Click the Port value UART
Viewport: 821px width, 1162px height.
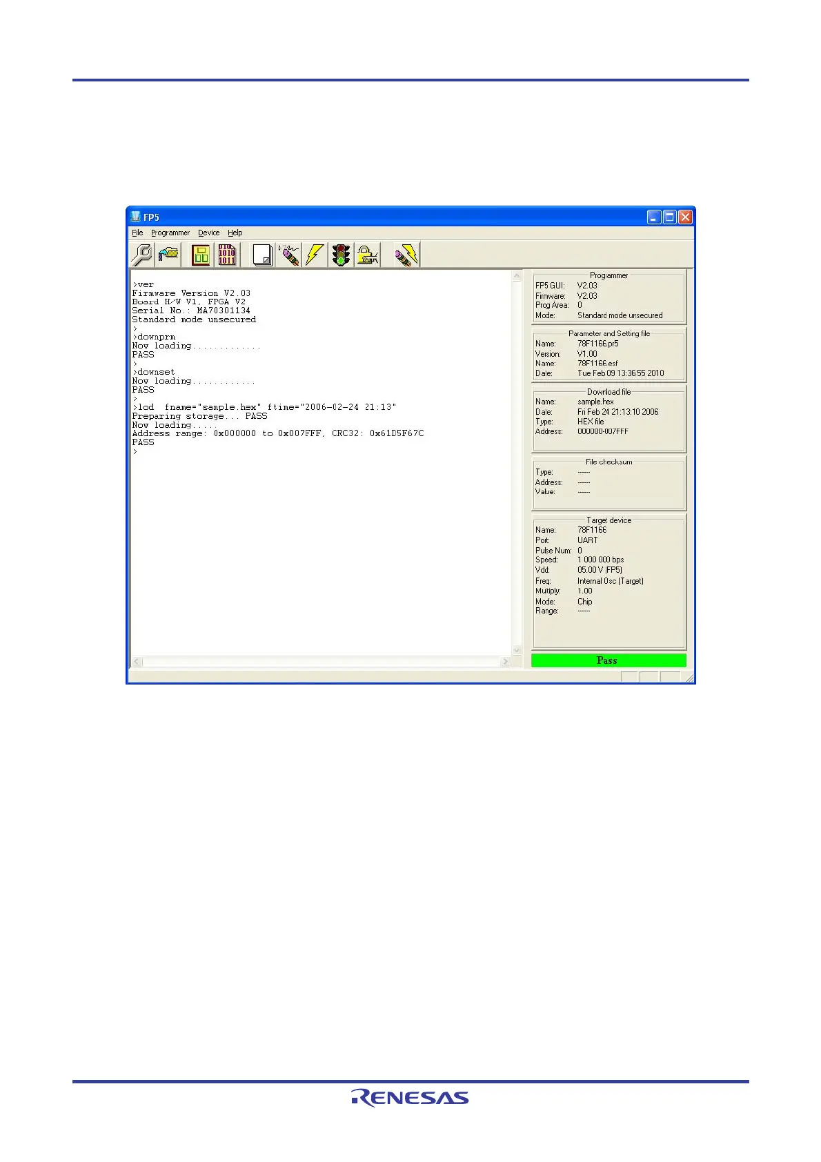coord(588,540)
